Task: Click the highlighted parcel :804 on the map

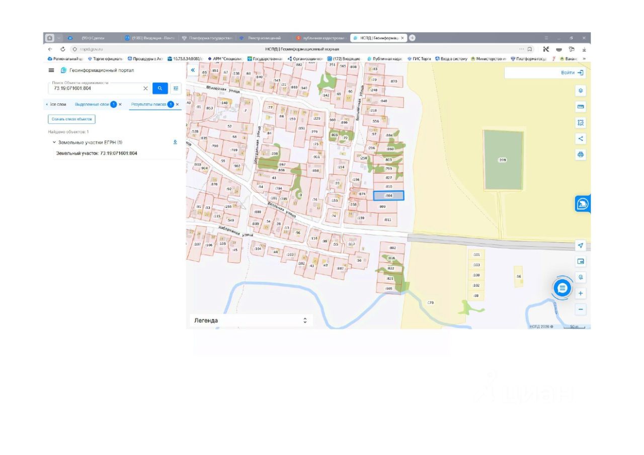Action: coord(388,195)
